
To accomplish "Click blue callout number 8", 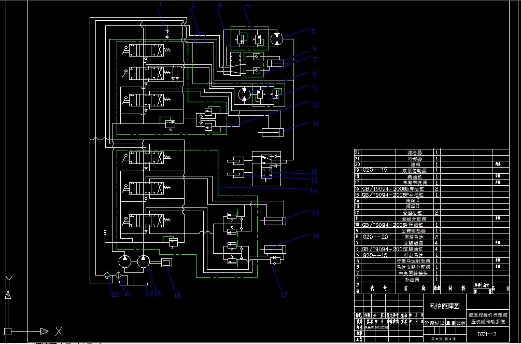I will coord(314,74).
